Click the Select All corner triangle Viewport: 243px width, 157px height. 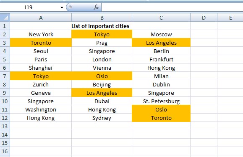[x=5, y=18]
